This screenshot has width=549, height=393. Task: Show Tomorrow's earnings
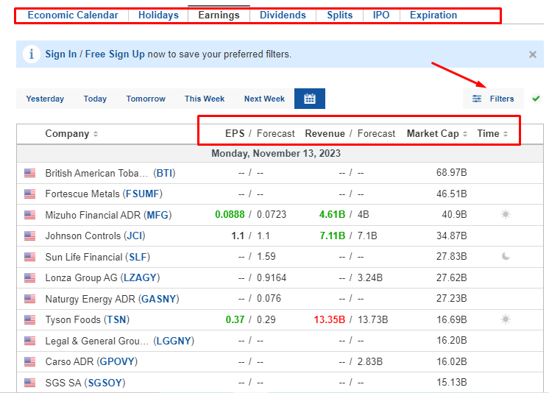(x=146, y=99)
